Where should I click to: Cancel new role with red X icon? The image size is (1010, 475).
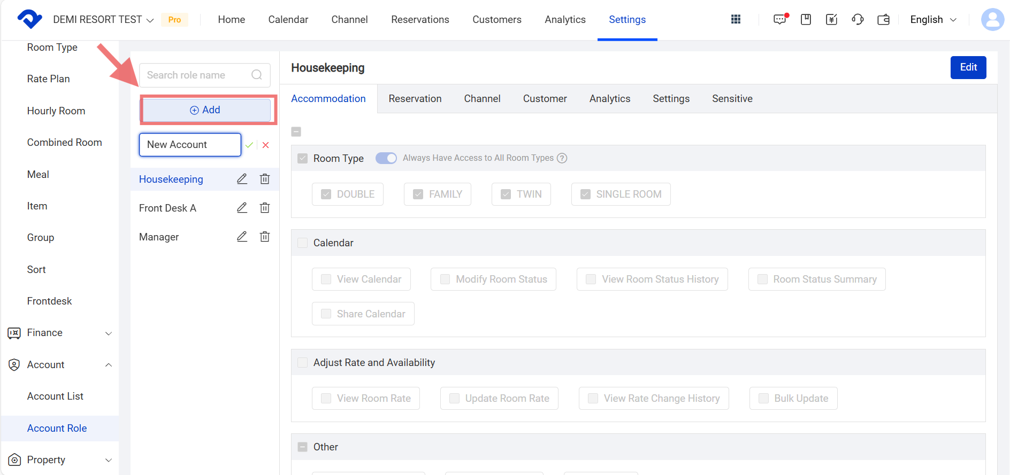tap(266, 145)
